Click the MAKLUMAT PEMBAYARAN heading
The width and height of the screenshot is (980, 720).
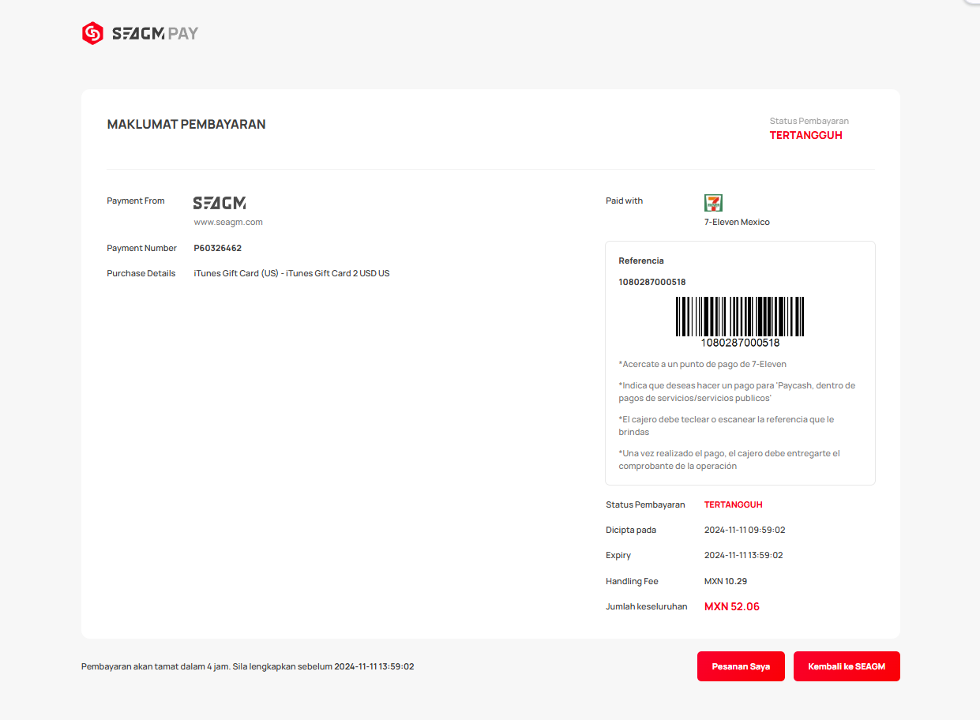coord(186,124)
